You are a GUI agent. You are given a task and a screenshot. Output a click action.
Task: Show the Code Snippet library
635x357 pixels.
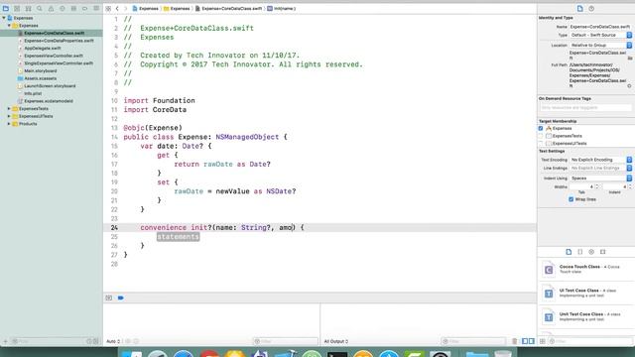click(579, 252)
